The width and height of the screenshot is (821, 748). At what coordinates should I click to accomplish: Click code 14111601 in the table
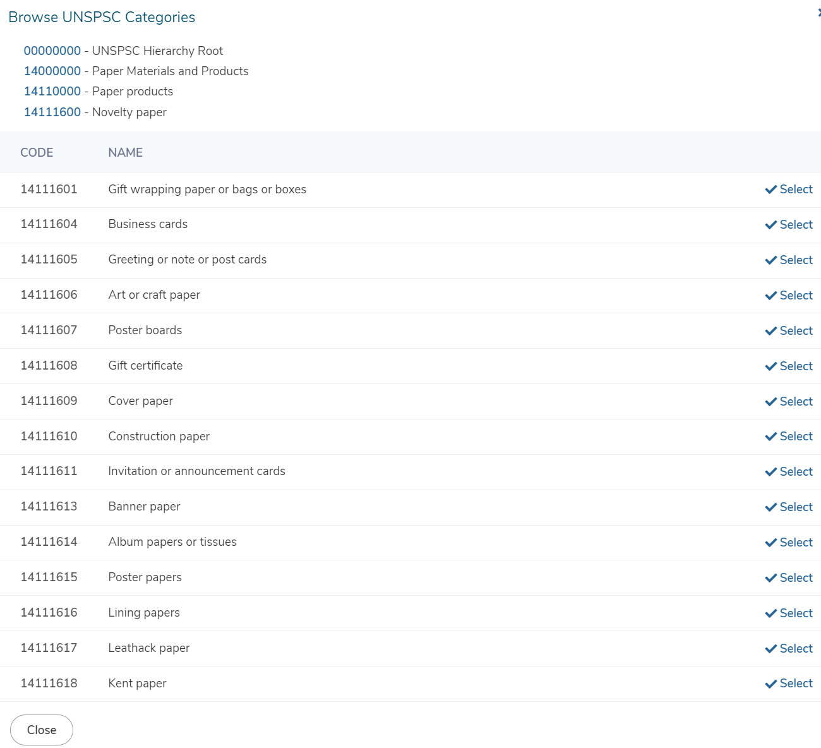[49, 189]
